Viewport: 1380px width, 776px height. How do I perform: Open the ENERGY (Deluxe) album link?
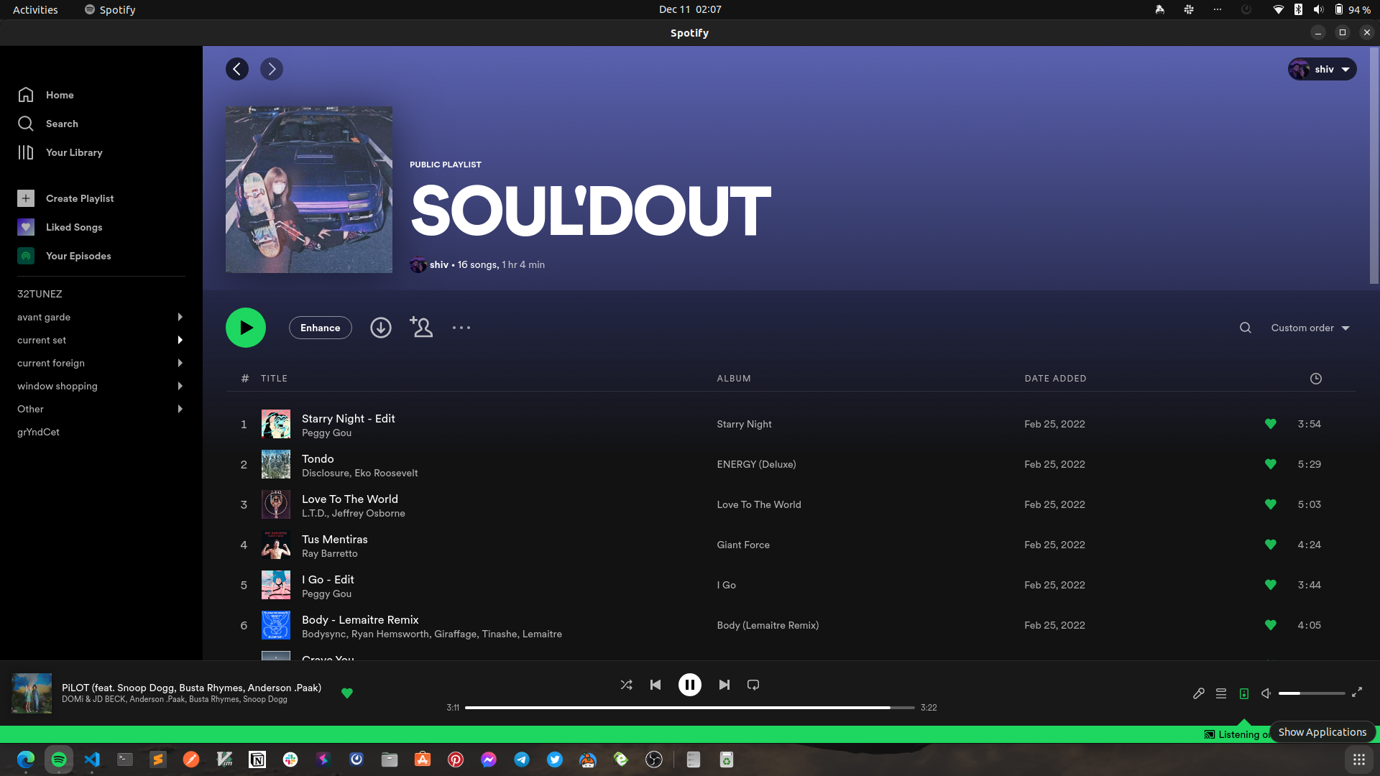point(756,464)
